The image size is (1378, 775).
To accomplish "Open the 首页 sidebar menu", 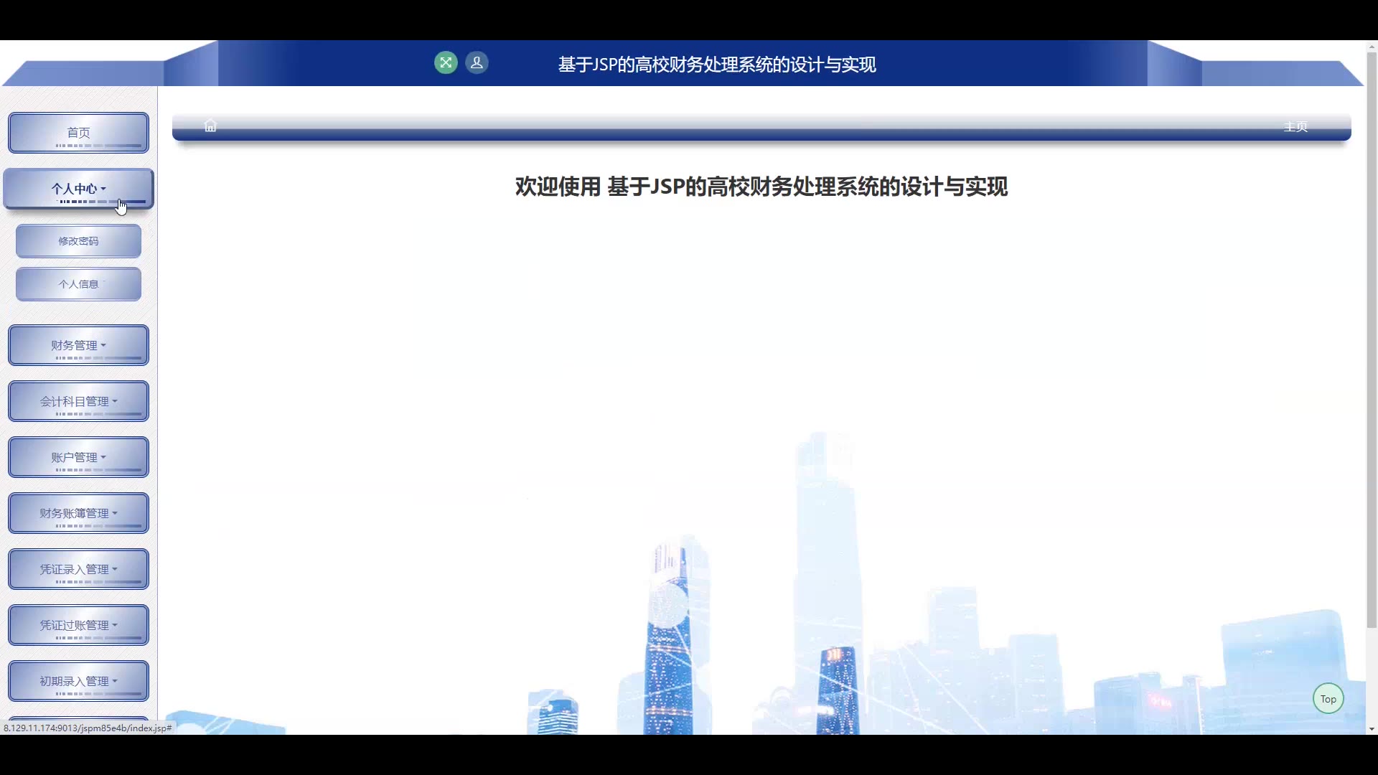I will click(79, 133).
